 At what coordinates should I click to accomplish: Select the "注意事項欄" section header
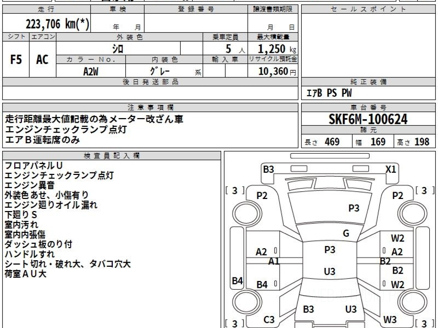(150, 108)
